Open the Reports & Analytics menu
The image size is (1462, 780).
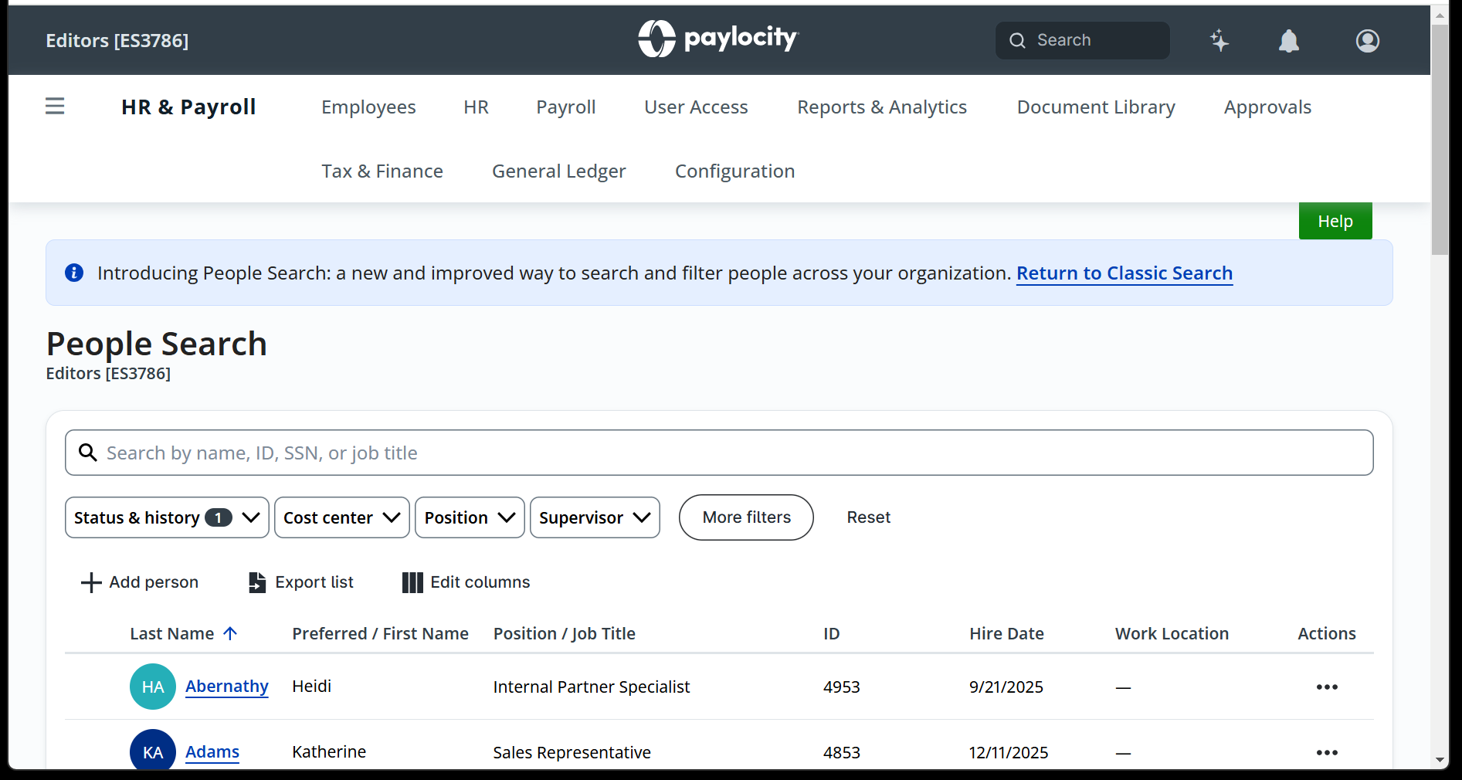[x=882, y=107]
